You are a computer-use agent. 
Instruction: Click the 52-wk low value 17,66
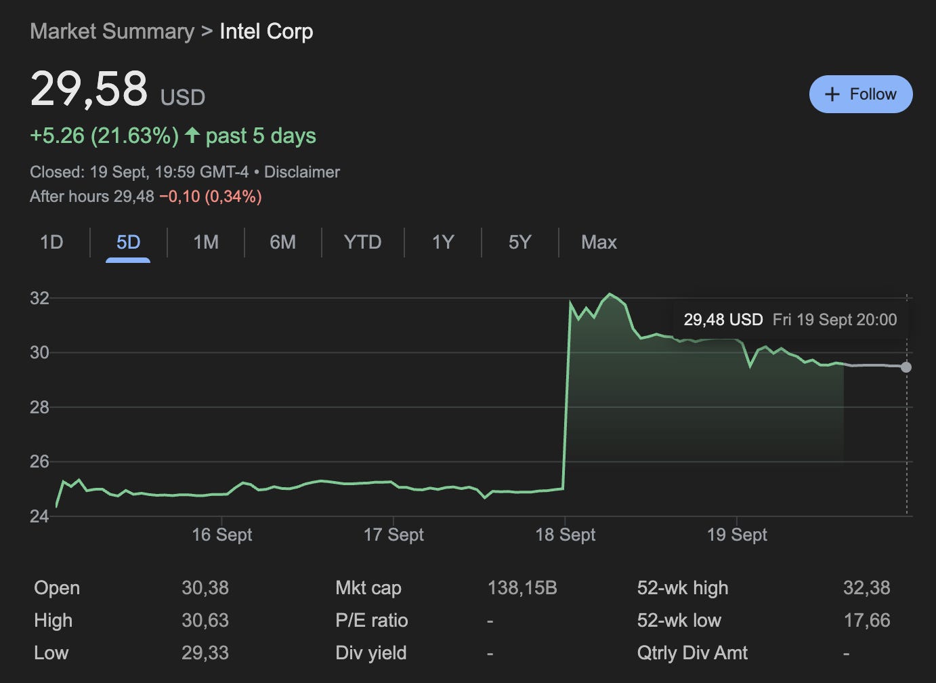[x=867, y=620]
